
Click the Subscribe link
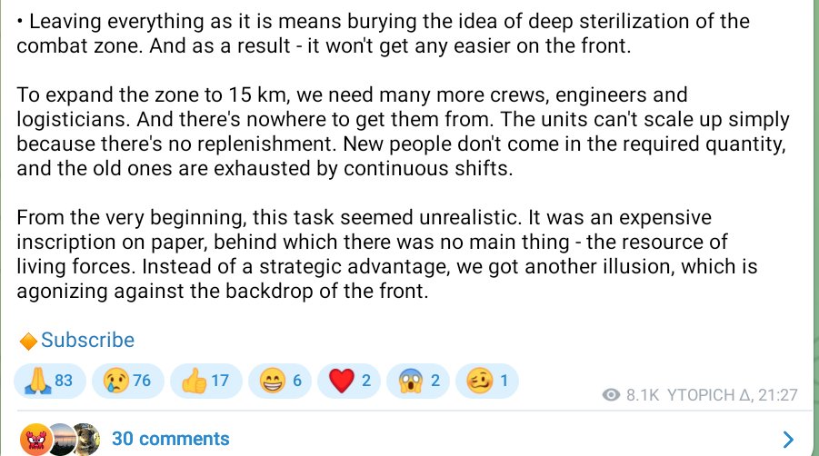point(87,341)
